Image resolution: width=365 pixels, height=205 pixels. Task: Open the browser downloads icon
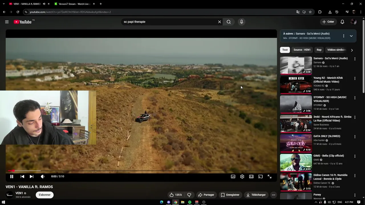330,12
